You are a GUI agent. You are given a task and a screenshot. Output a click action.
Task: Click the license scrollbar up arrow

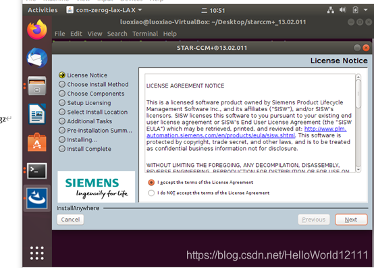click(358, 77)
